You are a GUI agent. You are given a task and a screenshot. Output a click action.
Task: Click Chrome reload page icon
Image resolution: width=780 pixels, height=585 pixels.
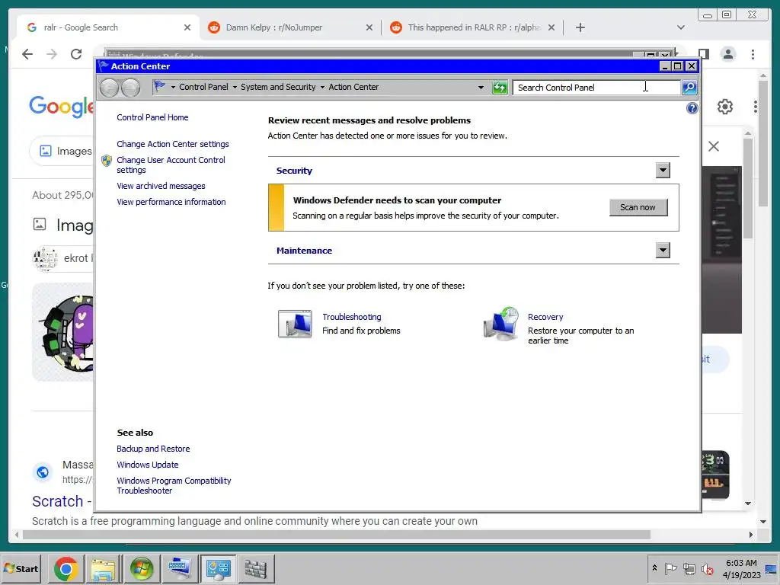pyautogui.click(x=76, y=54)
